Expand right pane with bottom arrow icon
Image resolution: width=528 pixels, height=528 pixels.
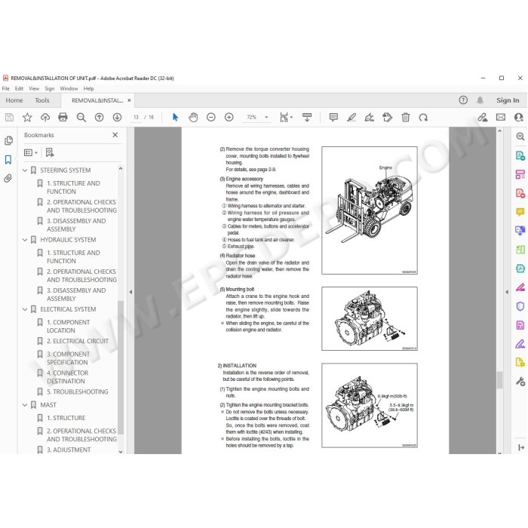click(x=521, y=447)
